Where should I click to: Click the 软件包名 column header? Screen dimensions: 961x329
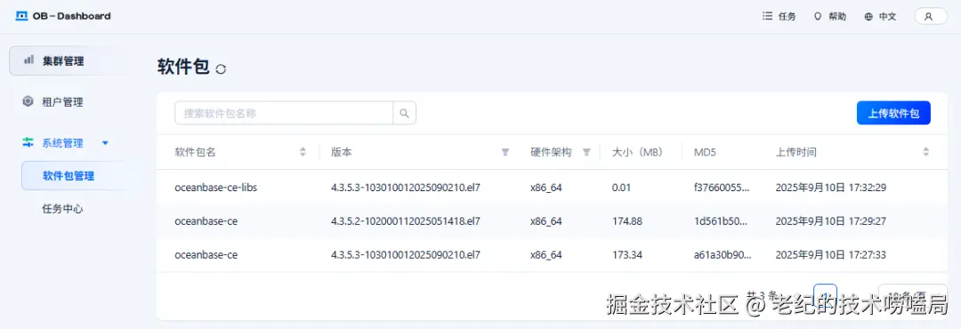click(x=196, y=152)
